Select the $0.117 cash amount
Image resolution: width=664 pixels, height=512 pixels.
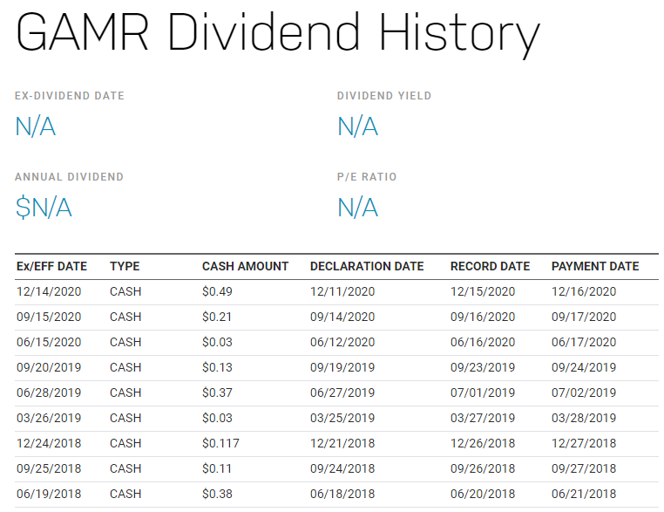coord(220,443)
